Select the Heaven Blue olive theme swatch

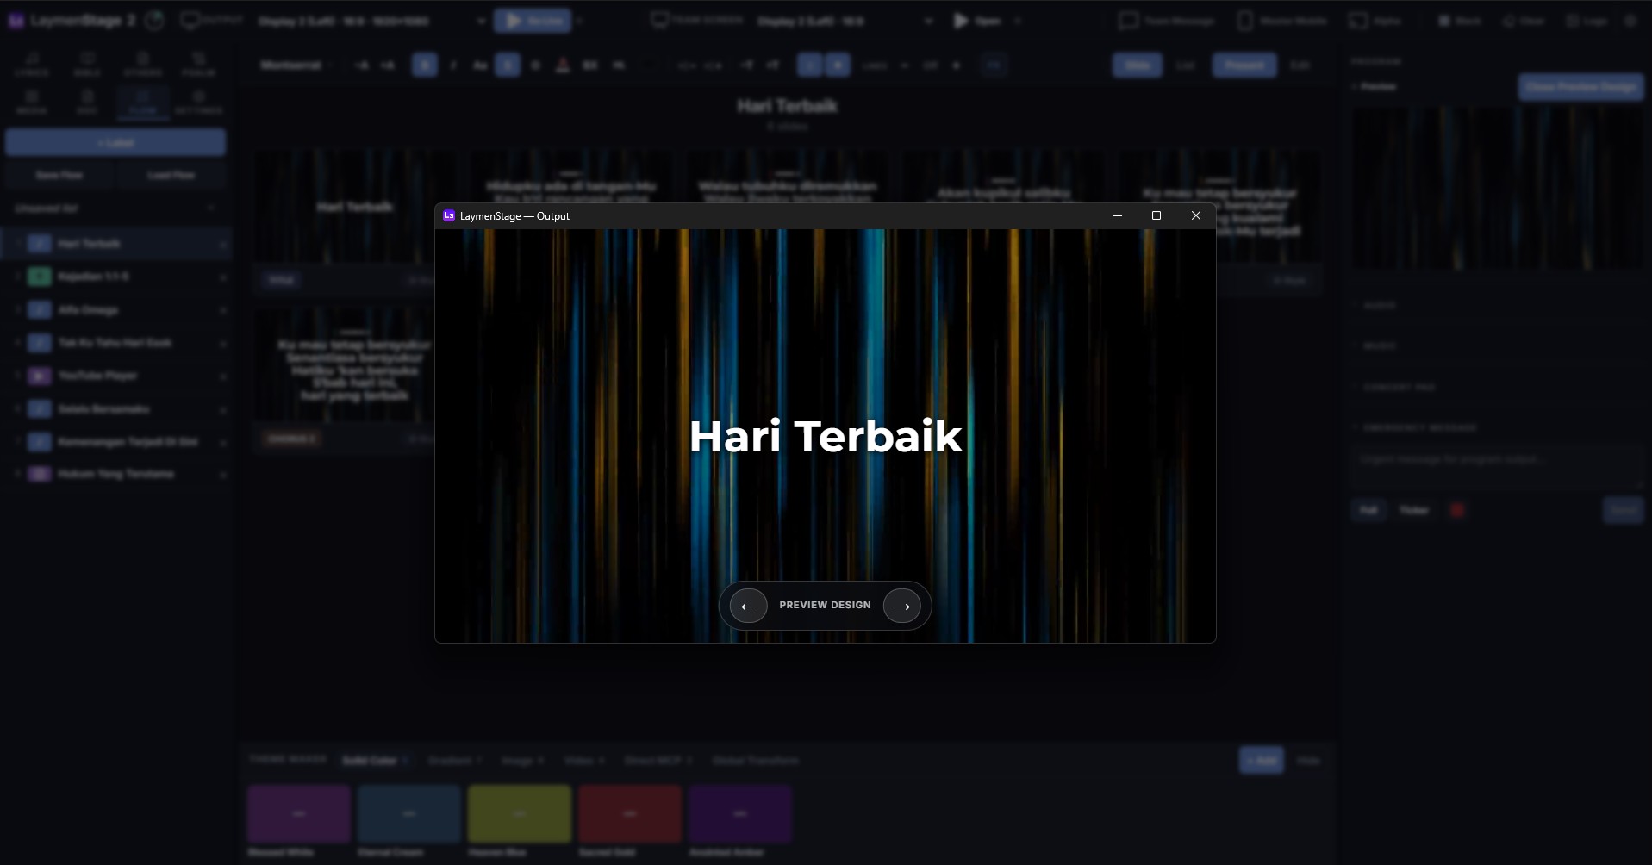point(520,813)
